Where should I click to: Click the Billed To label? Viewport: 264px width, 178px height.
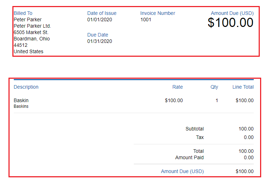23,13
